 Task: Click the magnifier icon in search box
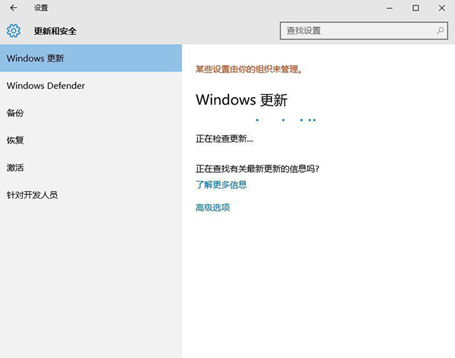tap(441, 31)
